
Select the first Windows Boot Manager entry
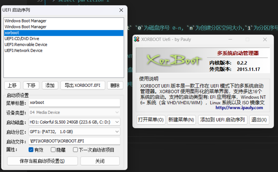[64, 21]
